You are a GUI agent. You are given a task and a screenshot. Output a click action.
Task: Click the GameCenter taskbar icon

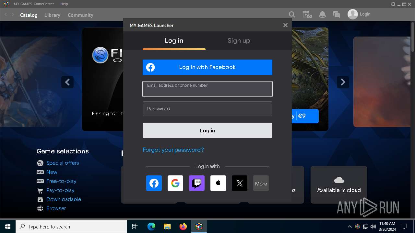(x=199, y=227)
